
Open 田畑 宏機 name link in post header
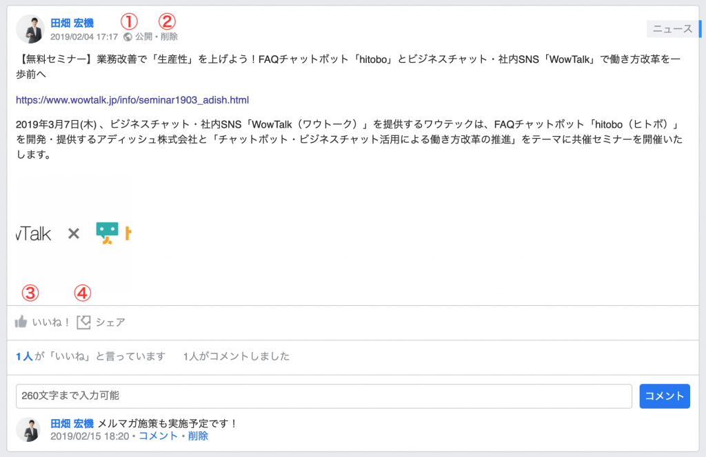pyautogui.click(x=72, y=23)
